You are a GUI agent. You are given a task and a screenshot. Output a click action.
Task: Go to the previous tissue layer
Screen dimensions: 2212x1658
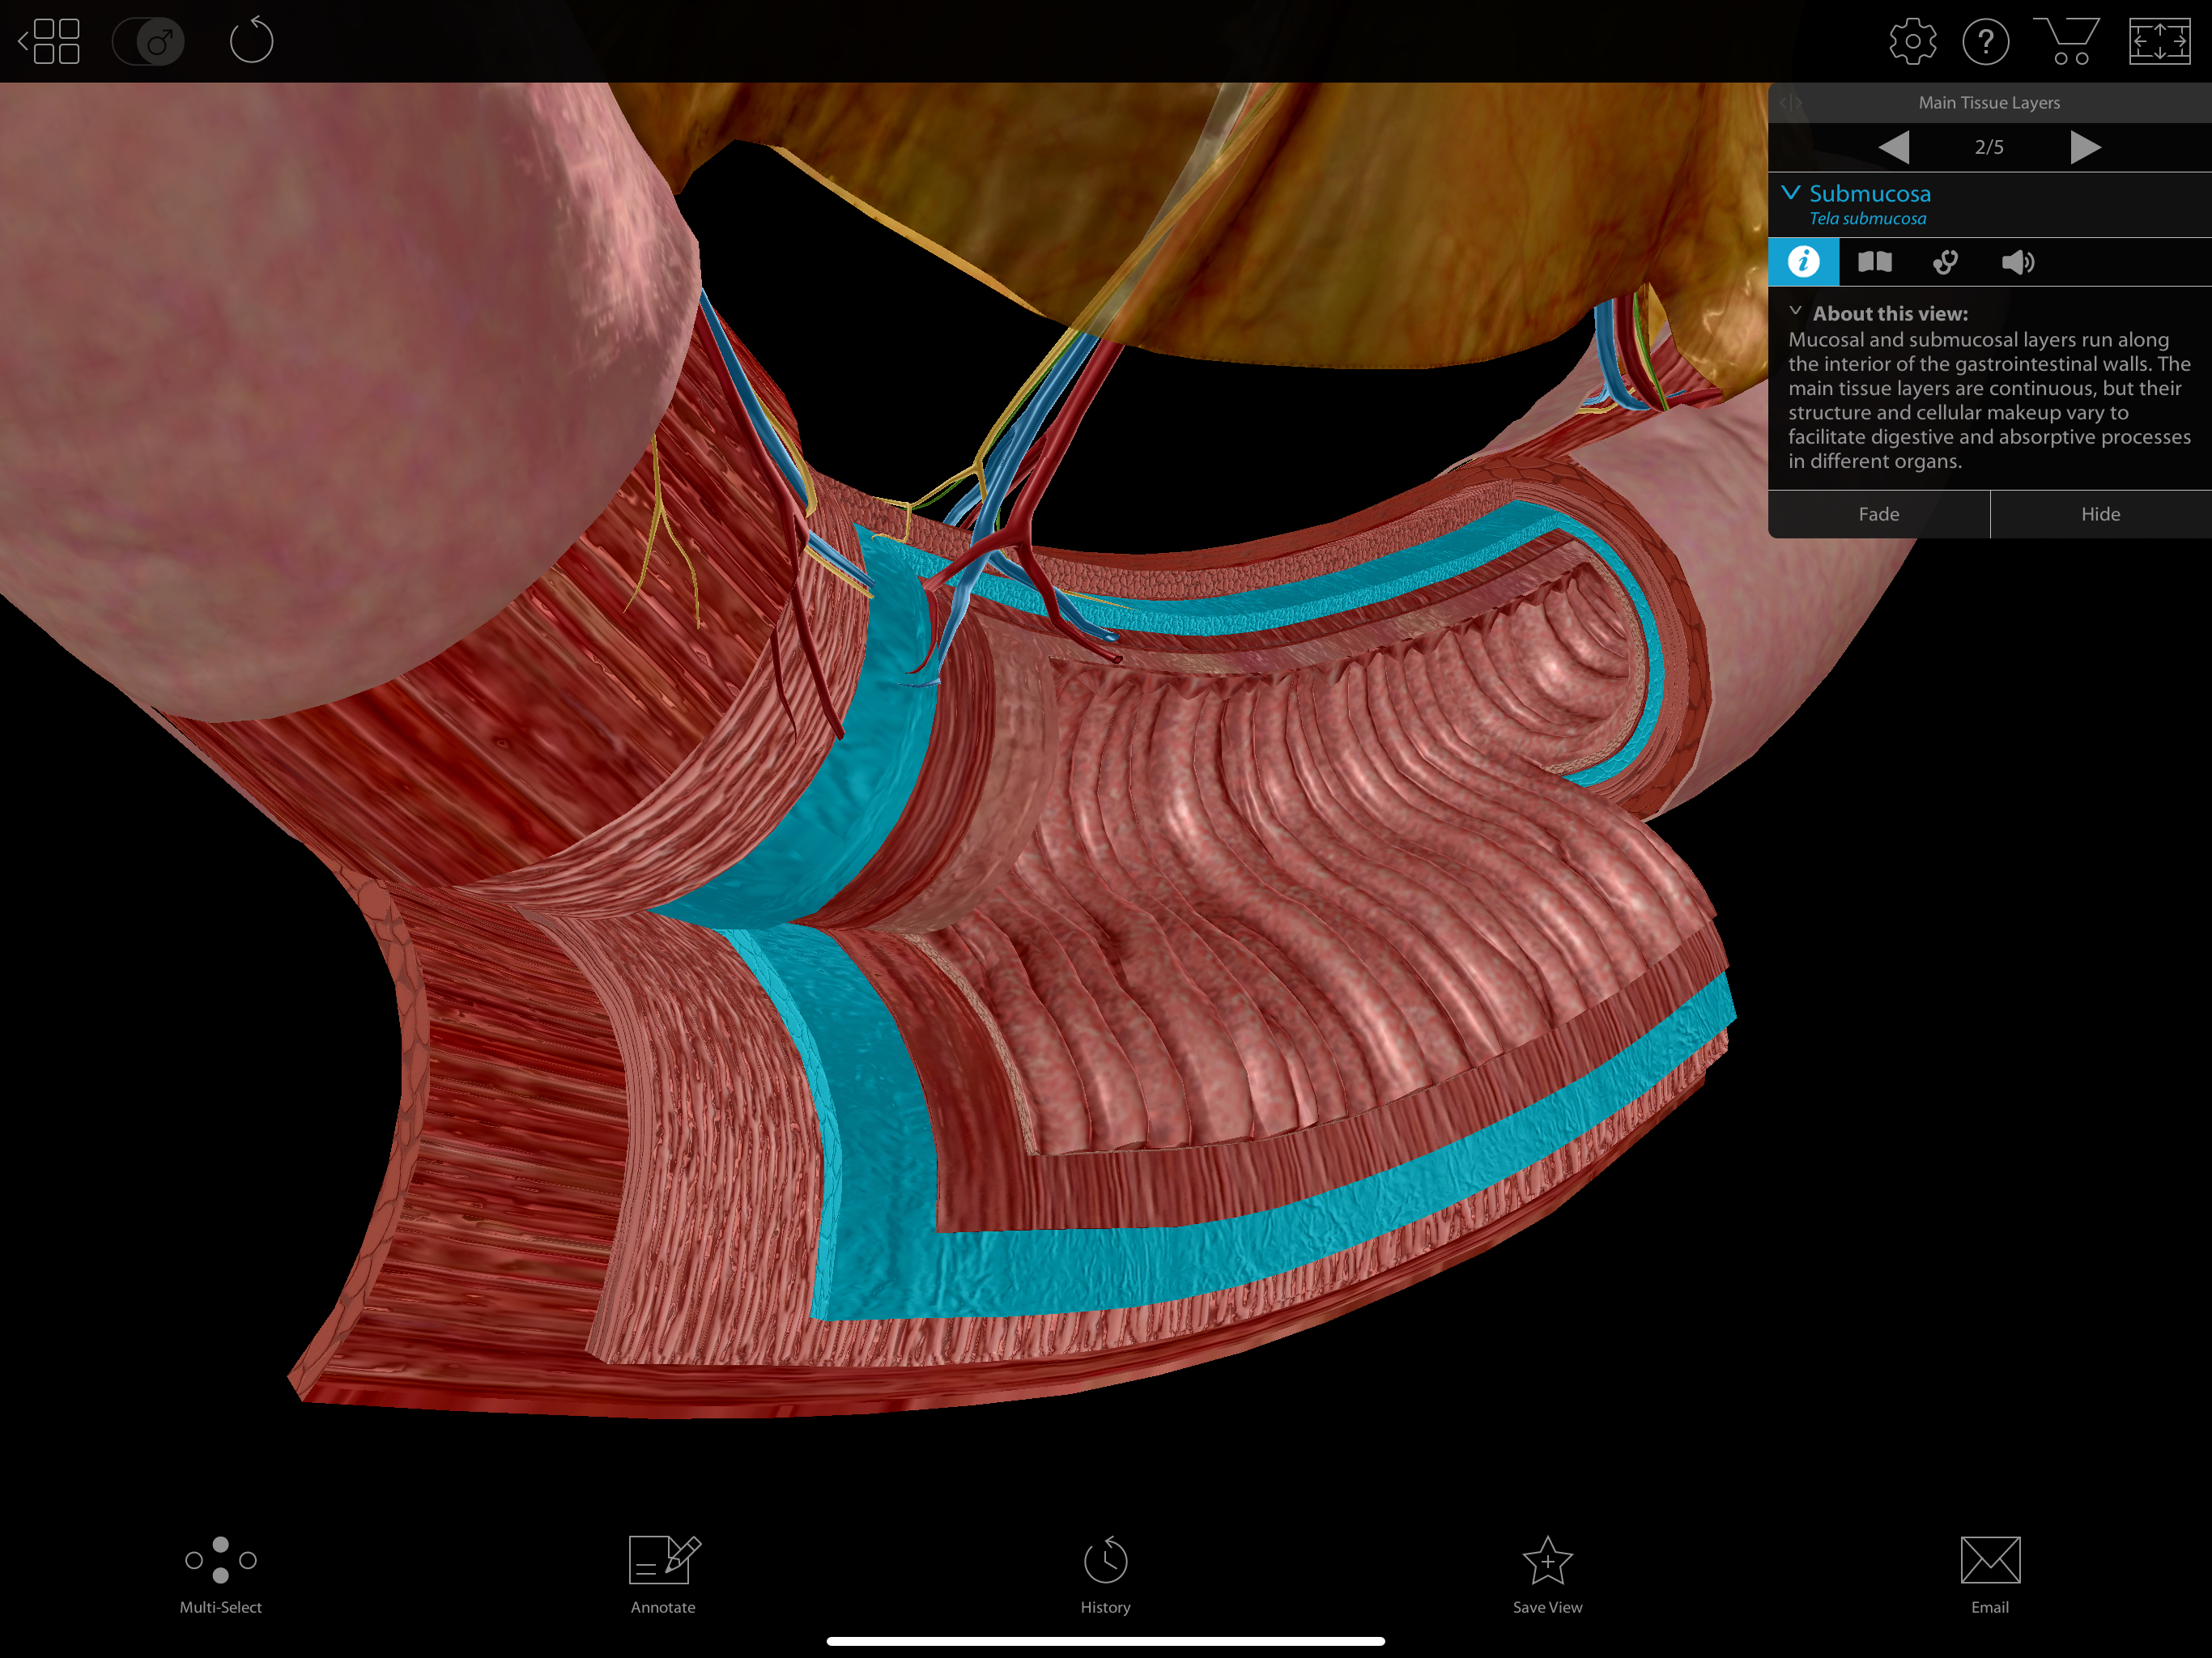click(1893, 147)
